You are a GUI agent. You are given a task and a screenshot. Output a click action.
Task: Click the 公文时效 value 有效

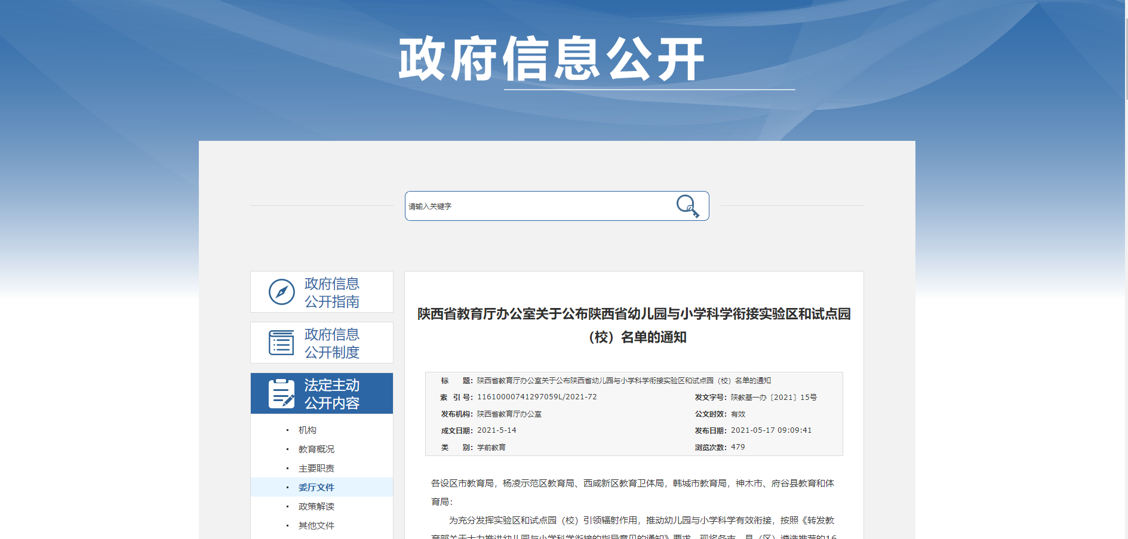738,414
